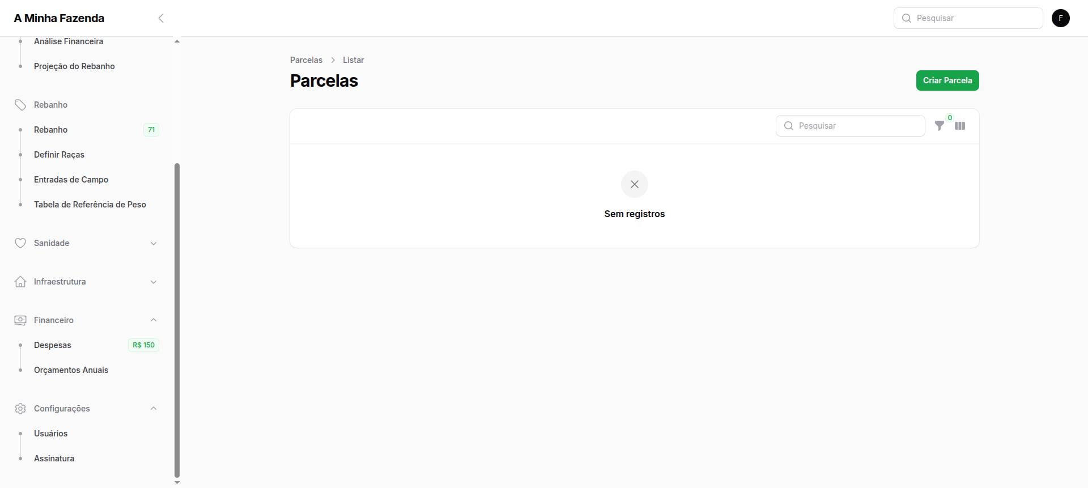The height and width of the screenshot is (488, 1088).
Task: Open Despesas in the sidebar
Action: (53, 345)
